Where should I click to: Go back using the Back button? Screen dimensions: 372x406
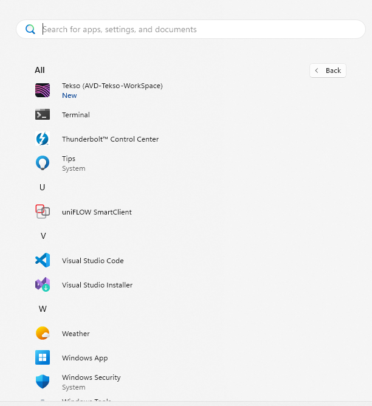[x=328, y=71]
